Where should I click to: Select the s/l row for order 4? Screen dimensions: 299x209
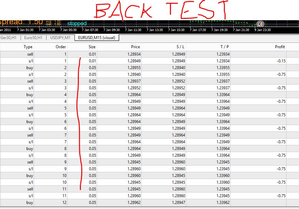[150, 101]
